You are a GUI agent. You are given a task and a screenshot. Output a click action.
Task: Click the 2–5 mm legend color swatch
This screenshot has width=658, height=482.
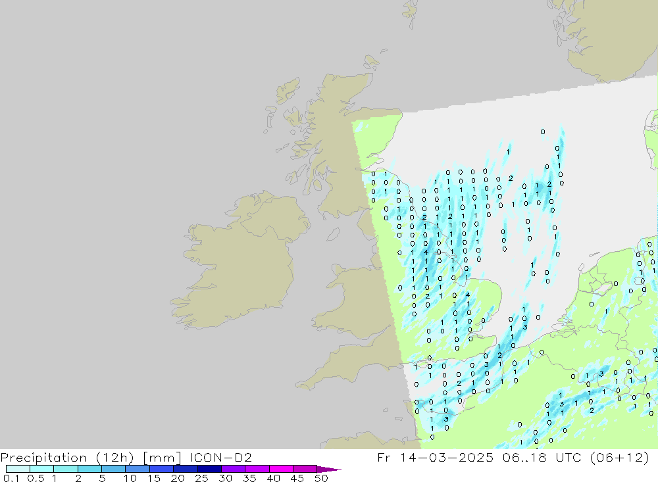(89, 469)
